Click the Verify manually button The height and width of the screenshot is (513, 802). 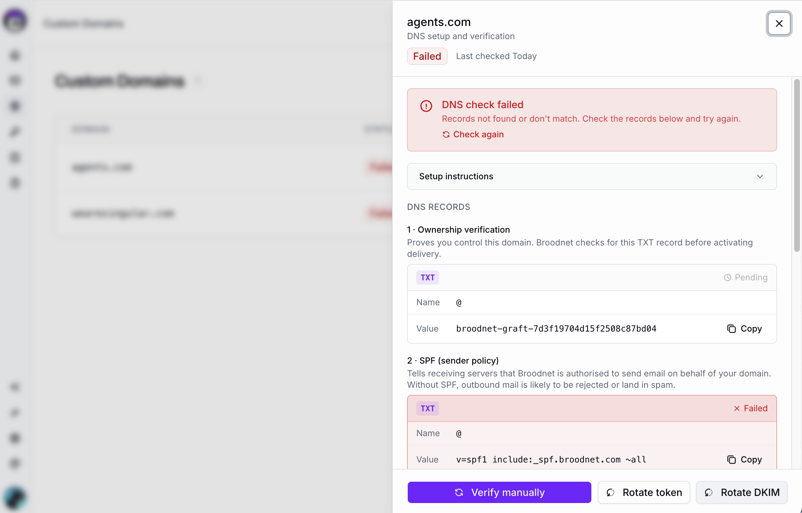pyautogui.click(x=499, y=492)
